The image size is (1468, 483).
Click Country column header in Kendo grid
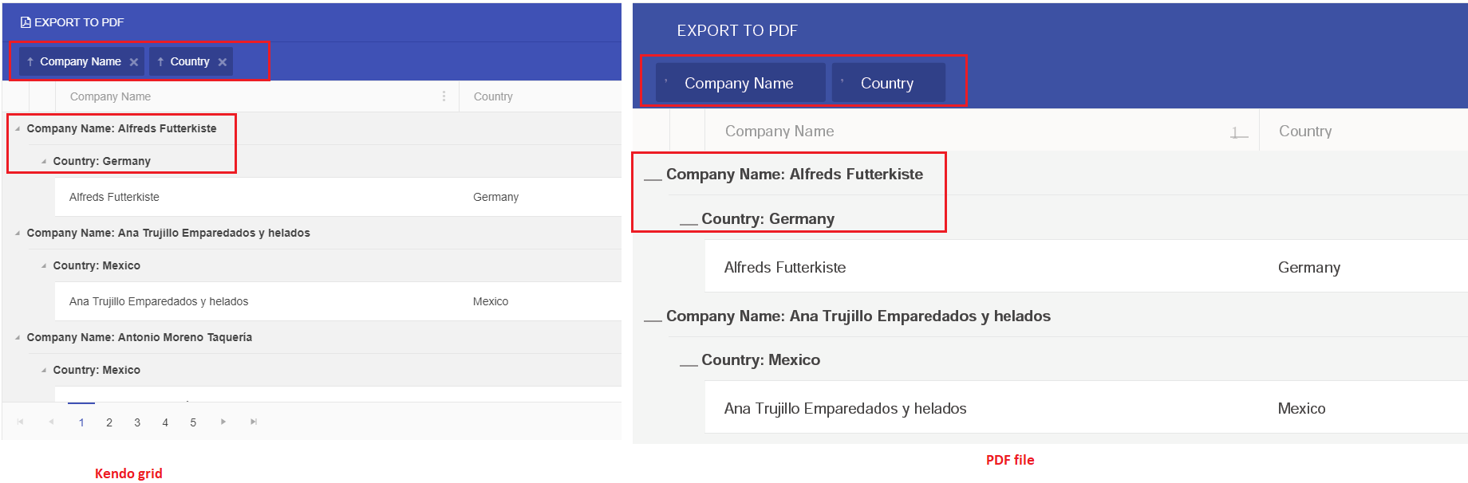[493, 96]
